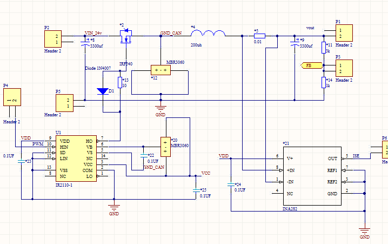Click the Diode 1N4007 text
Image resolution: width=388 pixels, height=244 pixels.
tap(98, 68)
